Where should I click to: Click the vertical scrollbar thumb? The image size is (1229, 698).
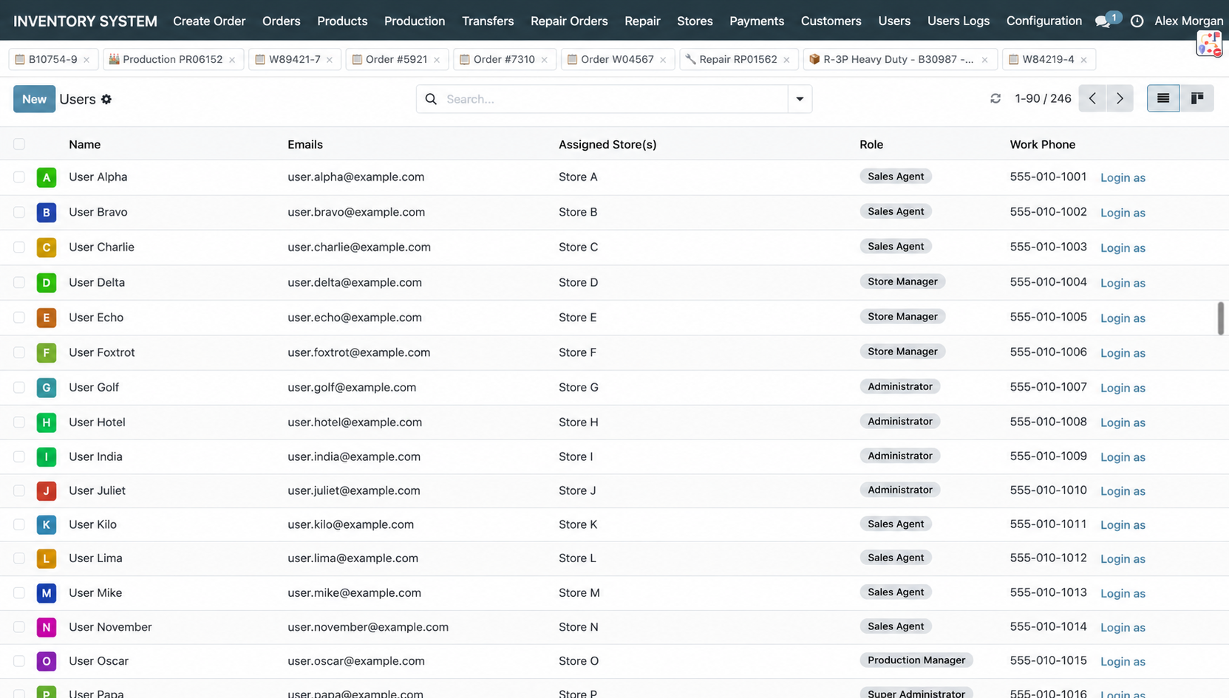pyautogui.click(x=1220, y=318)
